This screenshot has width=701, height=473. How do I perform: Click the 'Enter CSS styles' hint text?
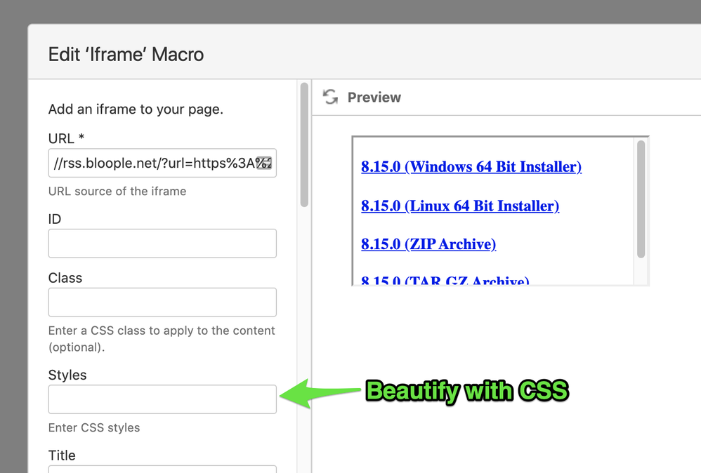pos(94,427)
